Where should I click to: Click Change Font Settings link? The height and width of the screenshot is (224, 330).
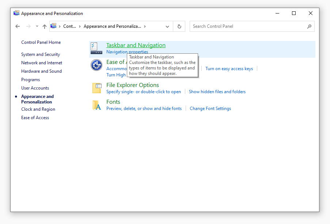tap(210, 109)
